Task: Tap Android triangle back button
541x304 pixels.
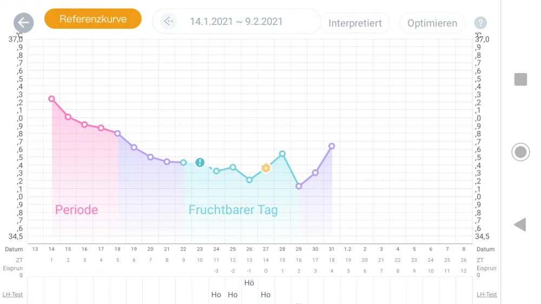Action: click(x=520, y=224)
